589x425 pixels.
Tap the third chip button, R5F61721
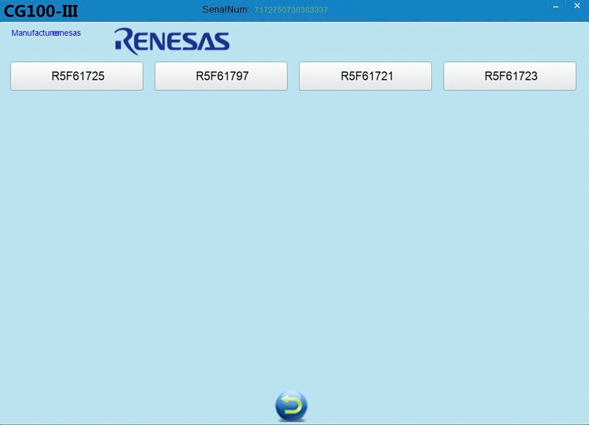point(365,76)
